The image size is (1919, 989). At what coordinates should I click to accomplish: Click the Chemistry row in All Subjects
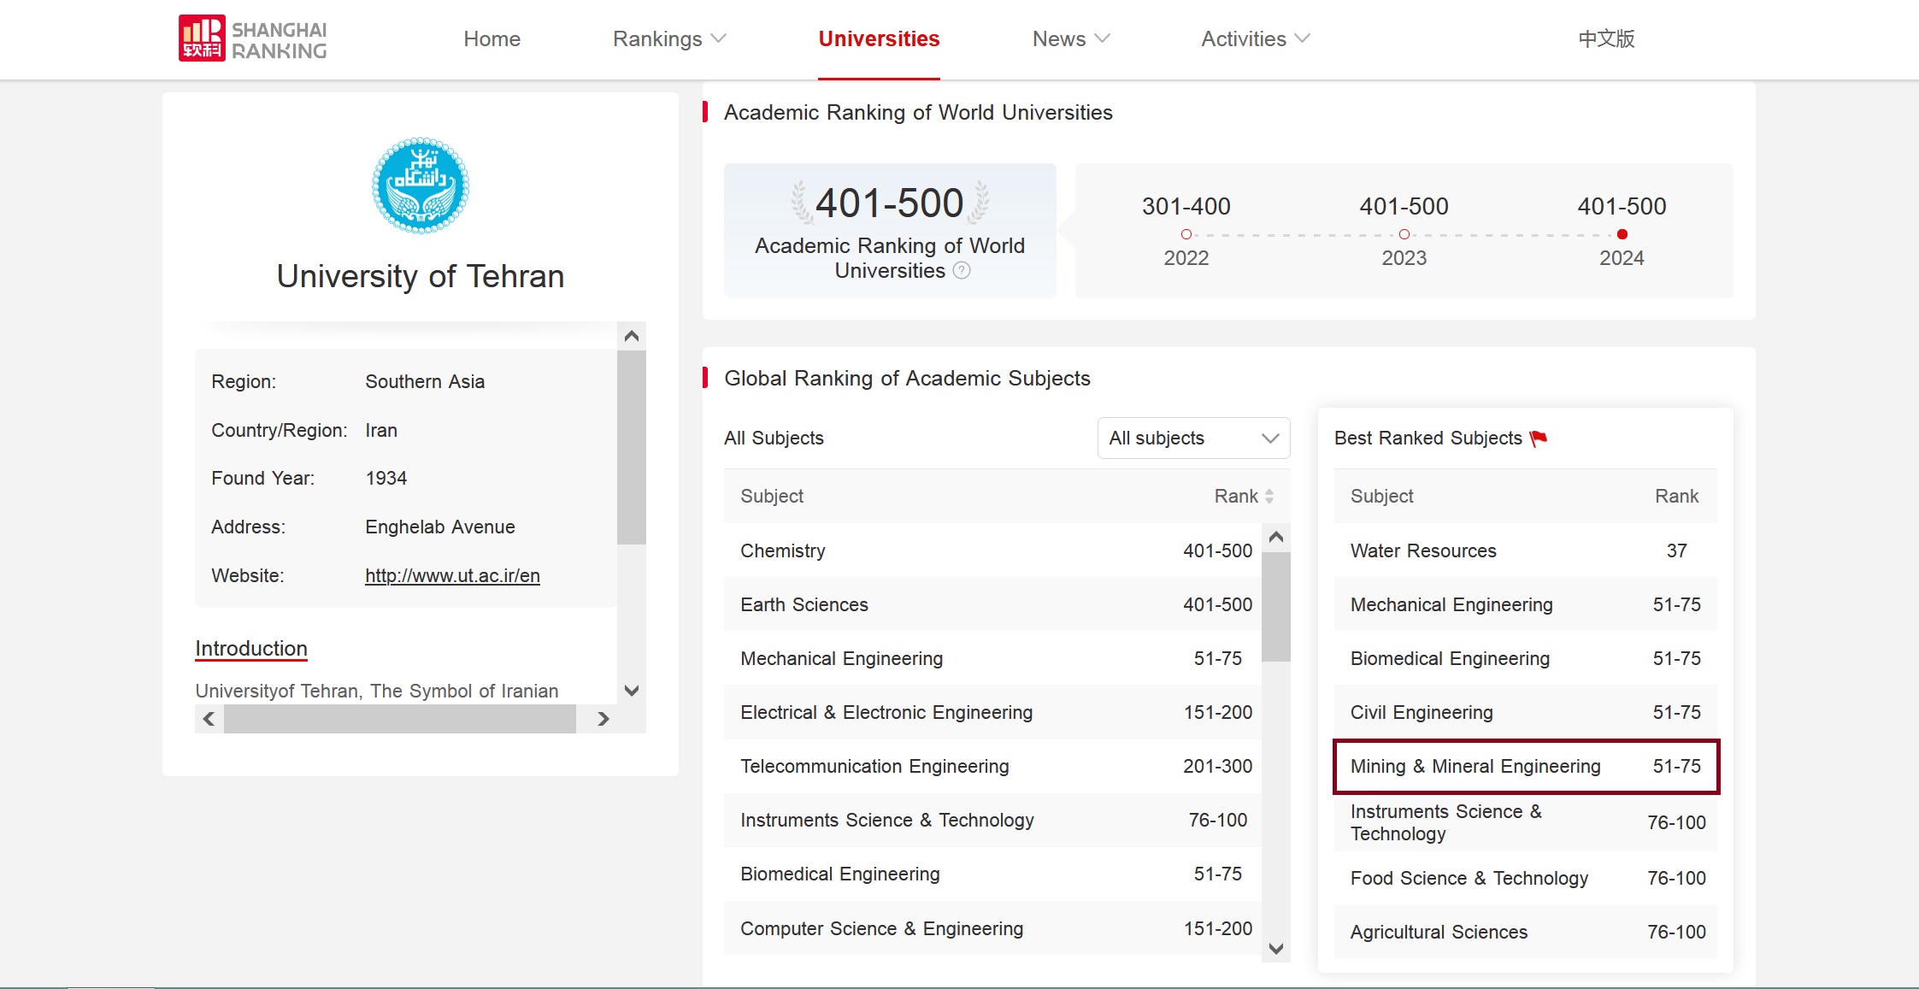pyautogui.click(x=992, y=550)
